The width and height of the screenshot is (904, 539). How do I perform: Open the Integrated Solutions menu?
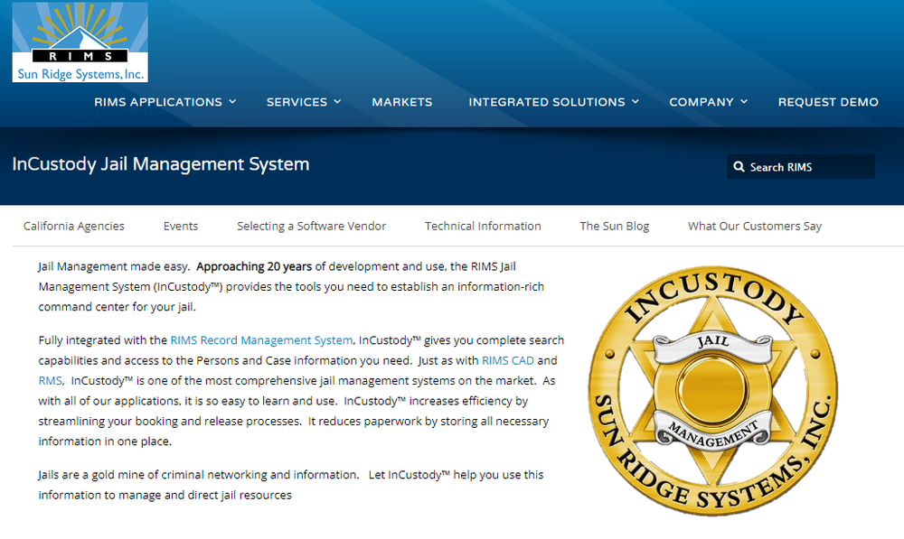tap(547, 102)
